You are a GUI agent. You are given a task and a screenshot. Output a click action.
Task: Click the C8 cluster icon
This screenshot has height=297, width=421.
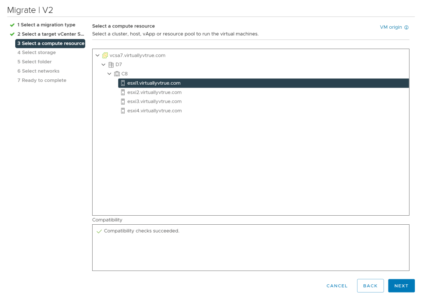(117, 74)
